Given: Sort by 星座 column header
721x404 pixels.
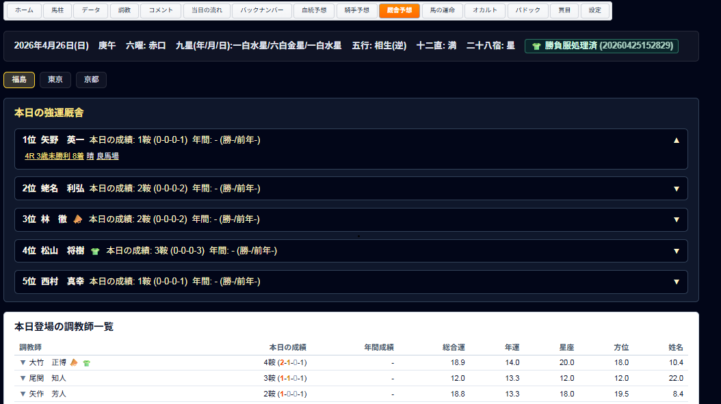Looking at the screenshot, I should [x=566, y=347].
